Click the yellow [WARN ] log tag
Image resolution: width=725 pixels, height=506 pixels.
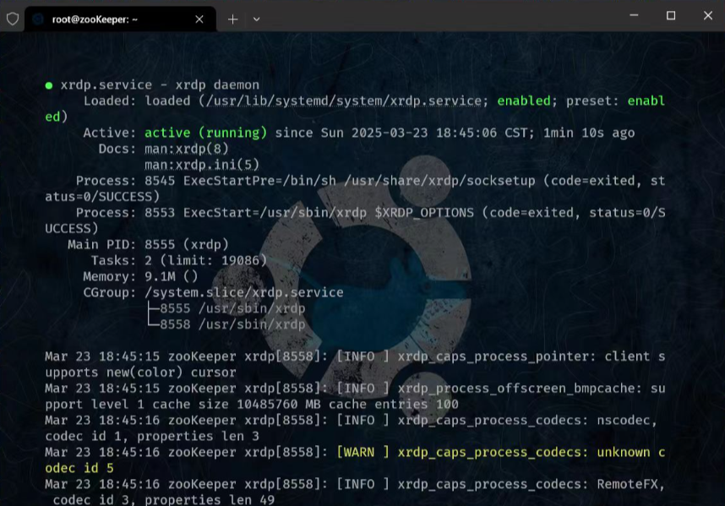pos(363,452)
